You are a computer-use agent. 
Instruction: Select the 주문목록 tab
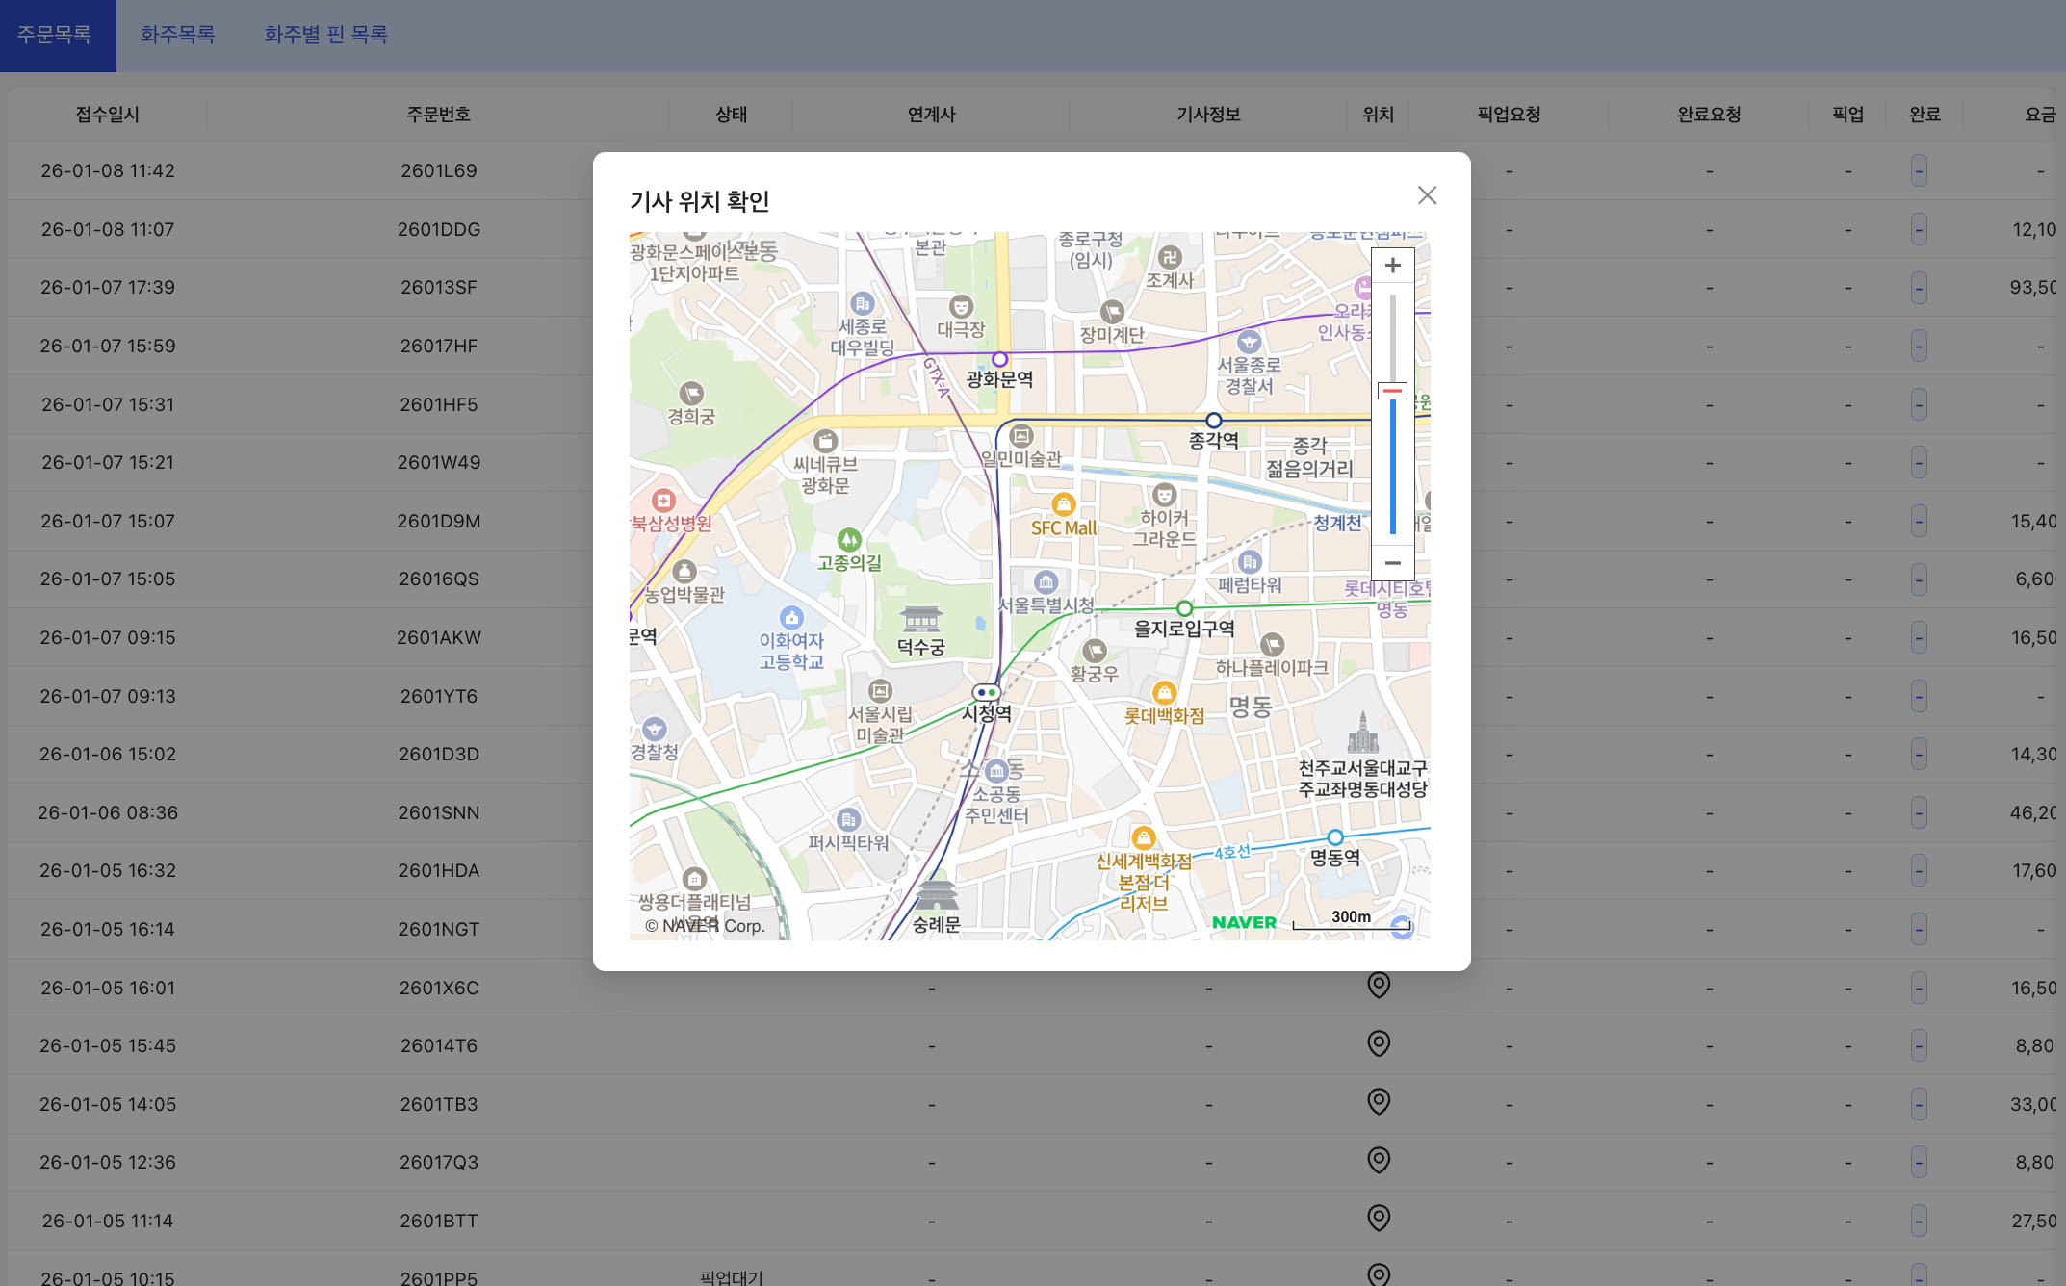point(55,35)
